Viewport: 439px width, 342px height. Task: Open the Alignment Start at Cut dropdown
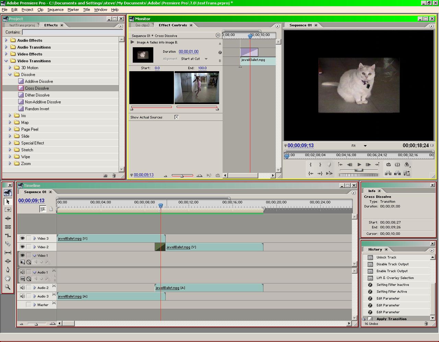pyautogui.click(x=194, y=59)
